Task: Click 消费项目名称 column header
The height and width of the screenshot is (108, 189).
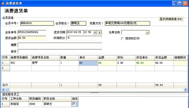Action: point(45,58)
